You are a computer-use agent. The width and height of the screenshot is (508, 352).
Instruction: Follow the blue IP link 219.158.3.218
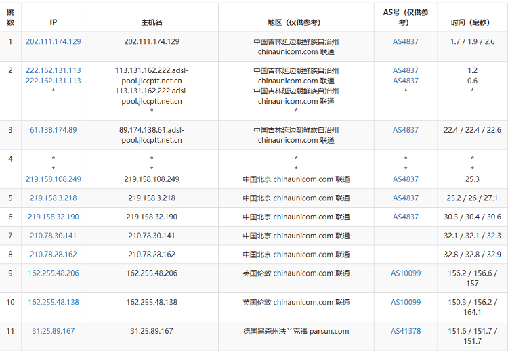(x=53, y=198)
